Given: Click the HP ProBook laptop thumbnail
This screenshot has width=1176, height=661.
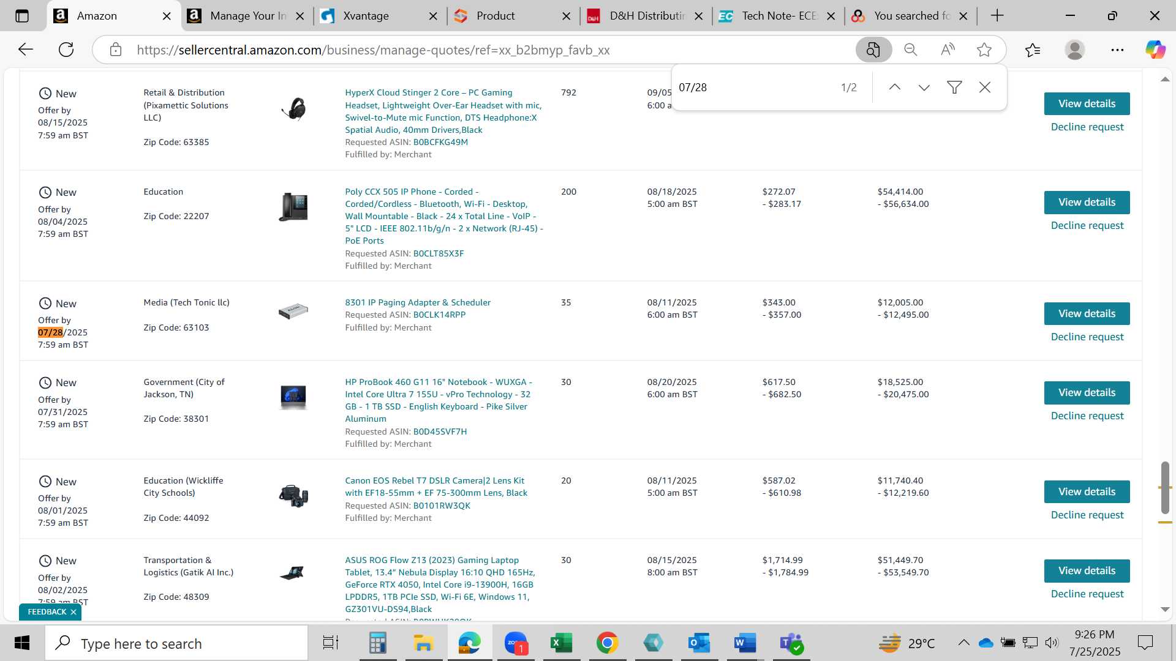Looking at the screenshot, I should [293, 397].
